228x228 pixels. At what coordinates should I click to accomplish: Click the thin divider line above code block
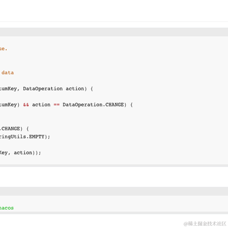[x=114, y=21]
